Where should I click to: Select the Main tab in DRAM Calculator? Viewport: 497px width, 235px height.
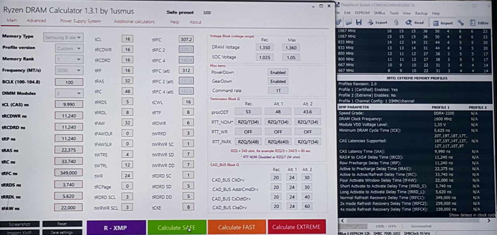coord(12,20)
